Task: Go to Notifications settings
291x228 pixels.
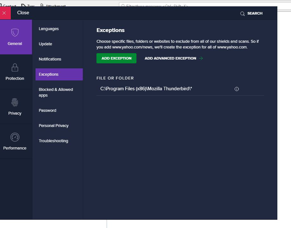Action: tap(50, 59)
